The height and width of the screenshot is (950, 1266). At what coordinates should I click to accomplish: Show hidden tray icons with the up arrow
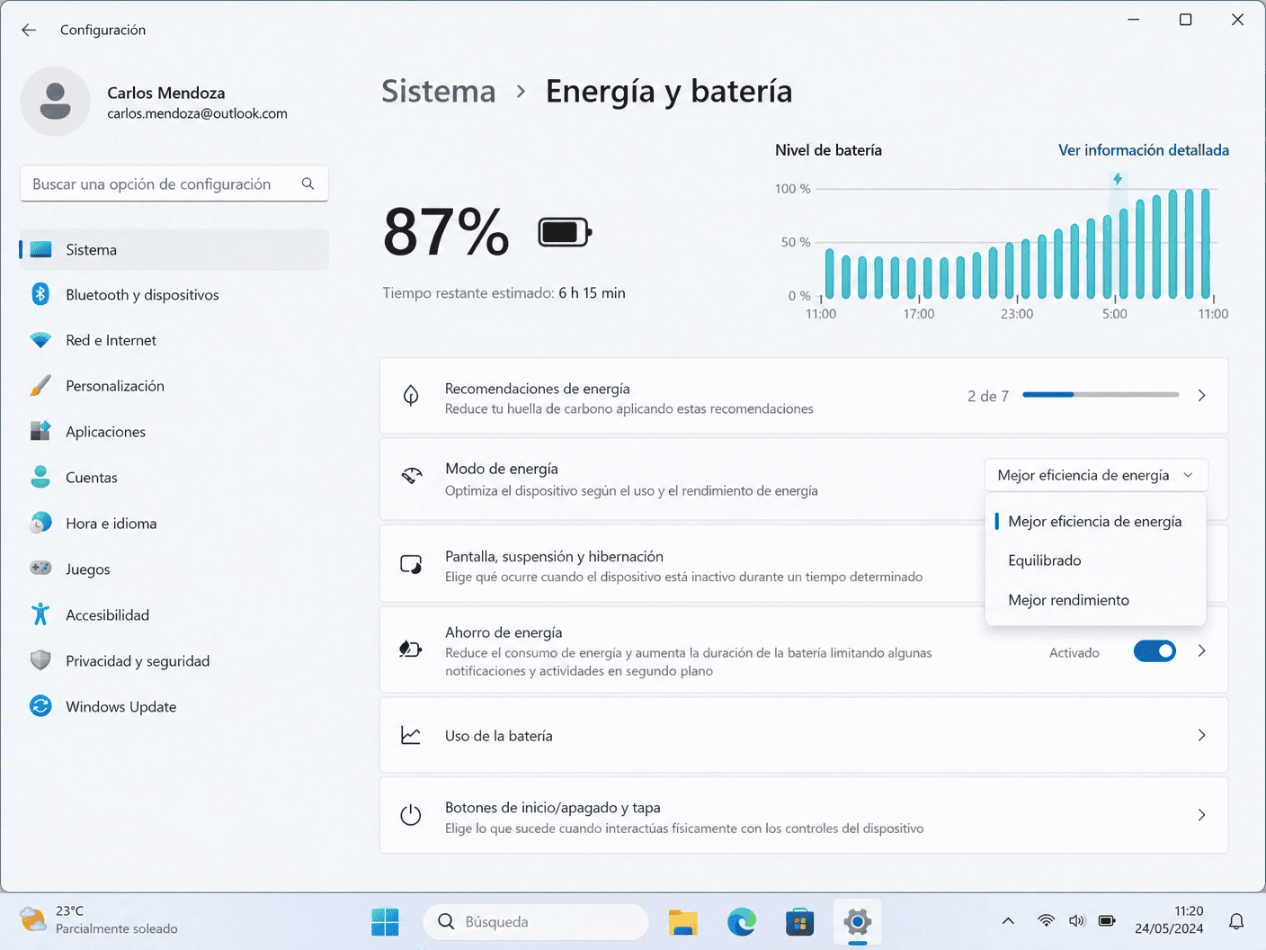(x=1008, y=921)
